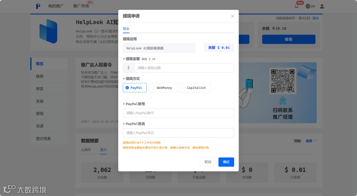Screen dimensions: 357x196
Task: Expand the 推广市场 HOT menu
Action: 81,6
